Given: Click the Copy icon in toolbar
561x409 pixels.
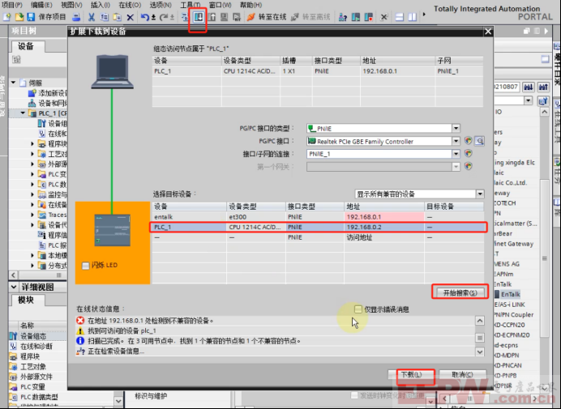Looking at the screenshot, I should 104,17.
